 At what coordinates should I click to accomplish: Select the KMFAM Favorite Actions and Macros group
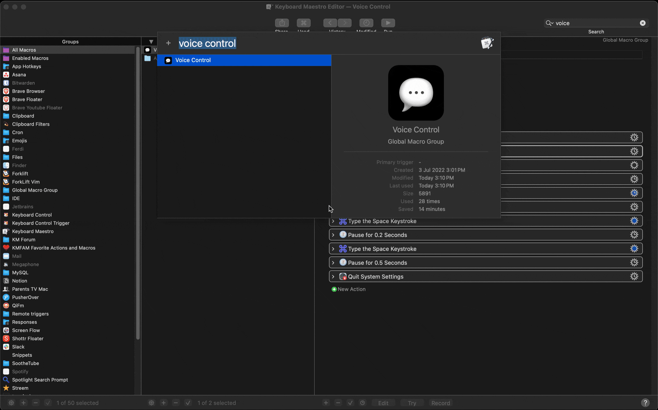pyautogui.click(x=68, y=248)
